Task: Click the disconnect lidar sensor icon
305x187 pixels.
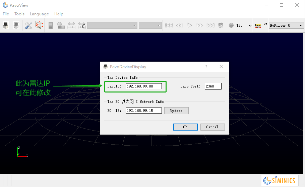Action: pyautogui.click(x=16, y=25)
